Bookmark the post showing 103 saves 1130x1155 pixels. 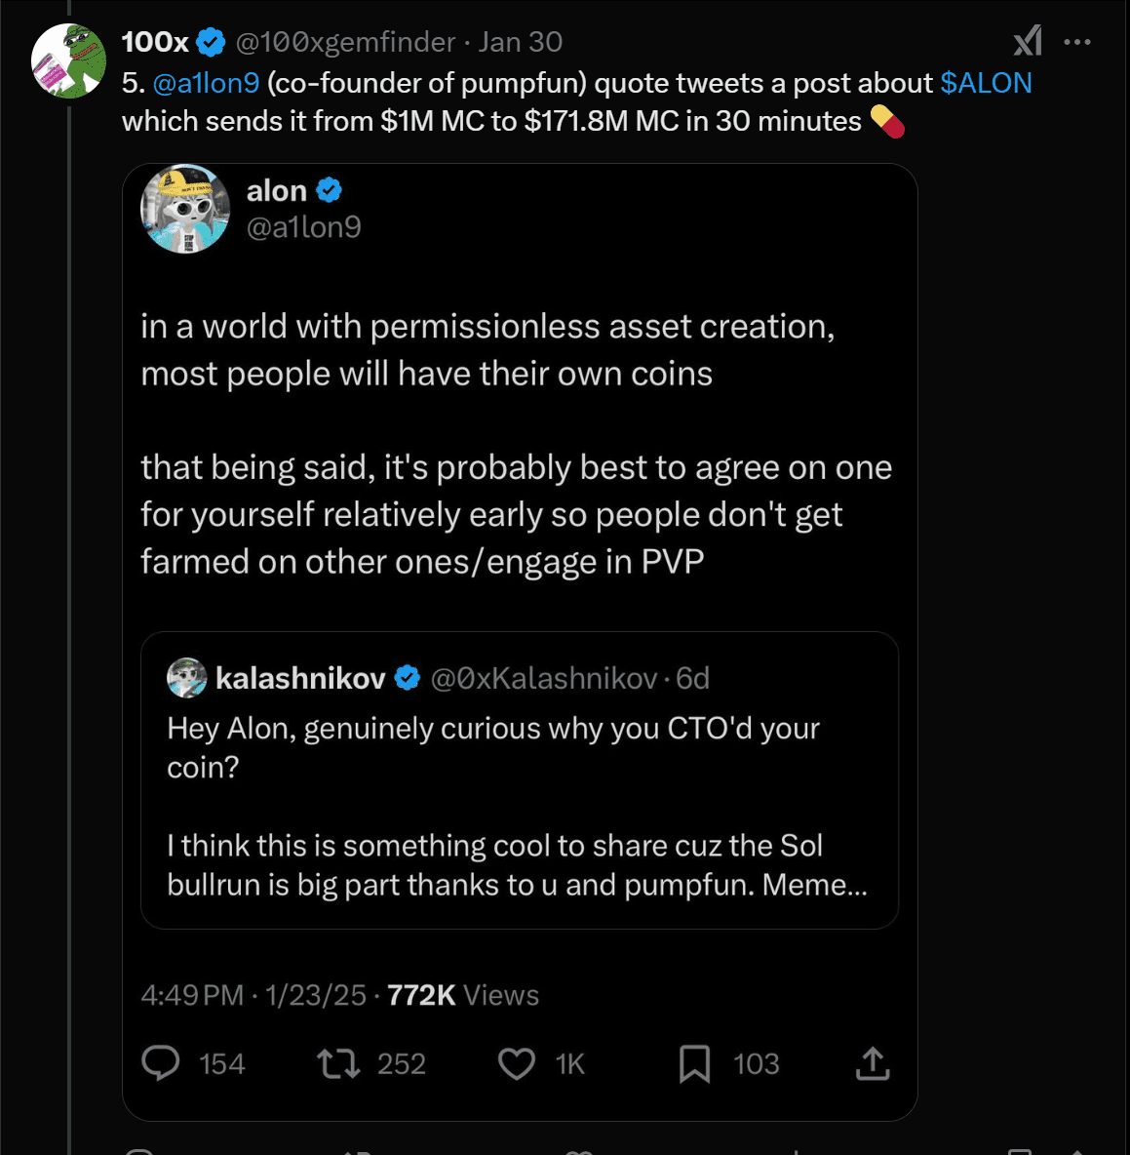pos(694,1063)
